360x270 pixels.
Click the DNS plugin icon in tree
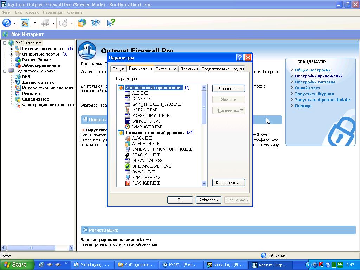(x=18, y=77)
